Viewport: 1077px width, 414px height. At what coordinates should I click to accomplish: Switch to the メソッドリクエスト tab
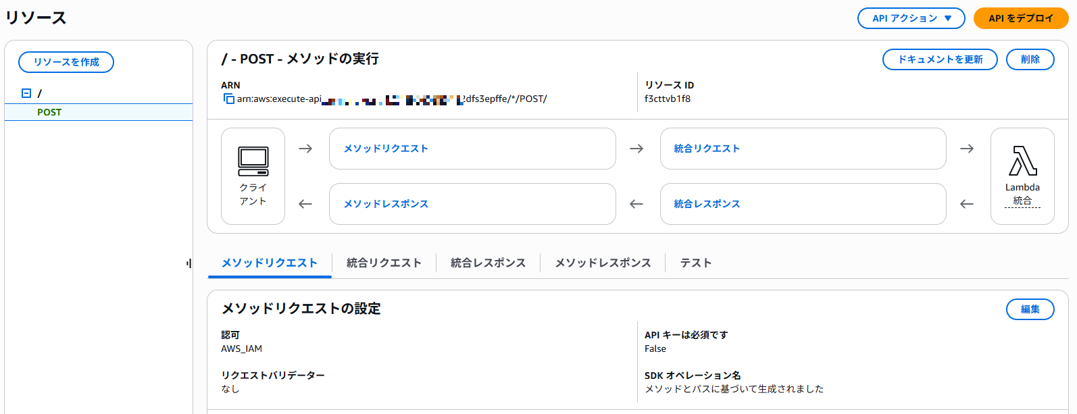pos(270,263)
